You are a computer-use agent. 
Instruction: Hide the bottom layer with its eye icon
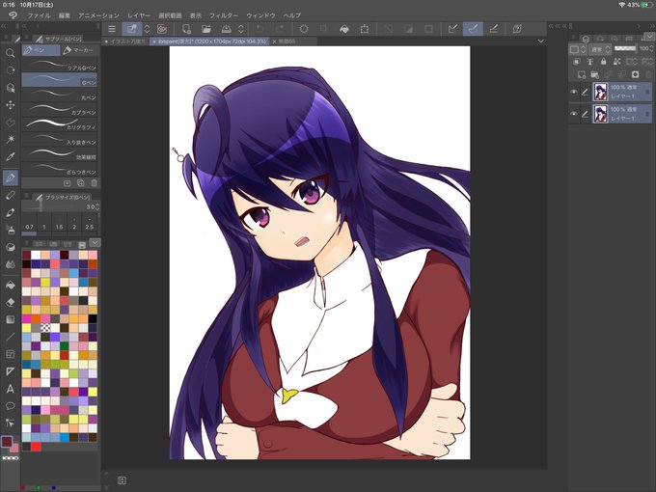574,114
